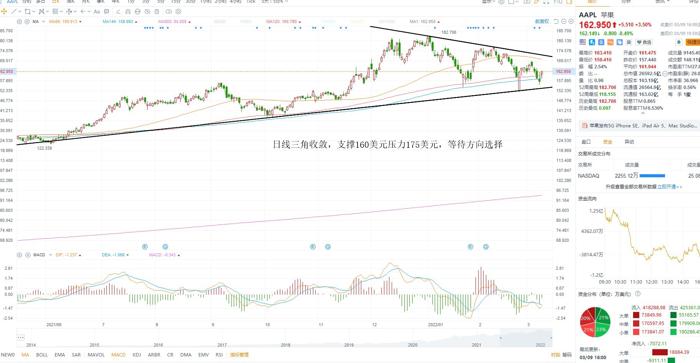The height and width of the screenshot is (363, 700).
Task: Expand the MA indicator dropdown
Action: click(43, 21)
